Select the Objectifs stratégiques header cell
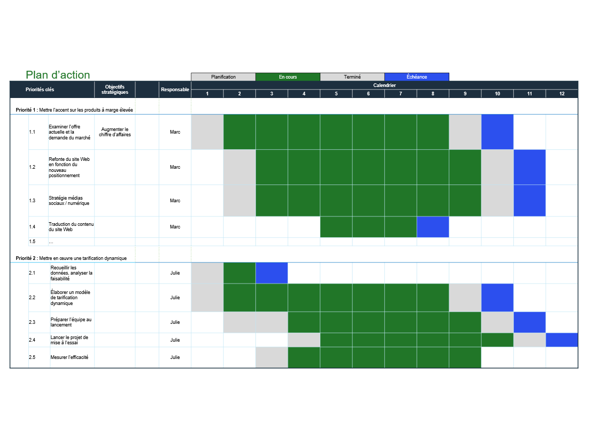Image resolution: width=596 pixels, height=447 pixels. tap(115, 90)
